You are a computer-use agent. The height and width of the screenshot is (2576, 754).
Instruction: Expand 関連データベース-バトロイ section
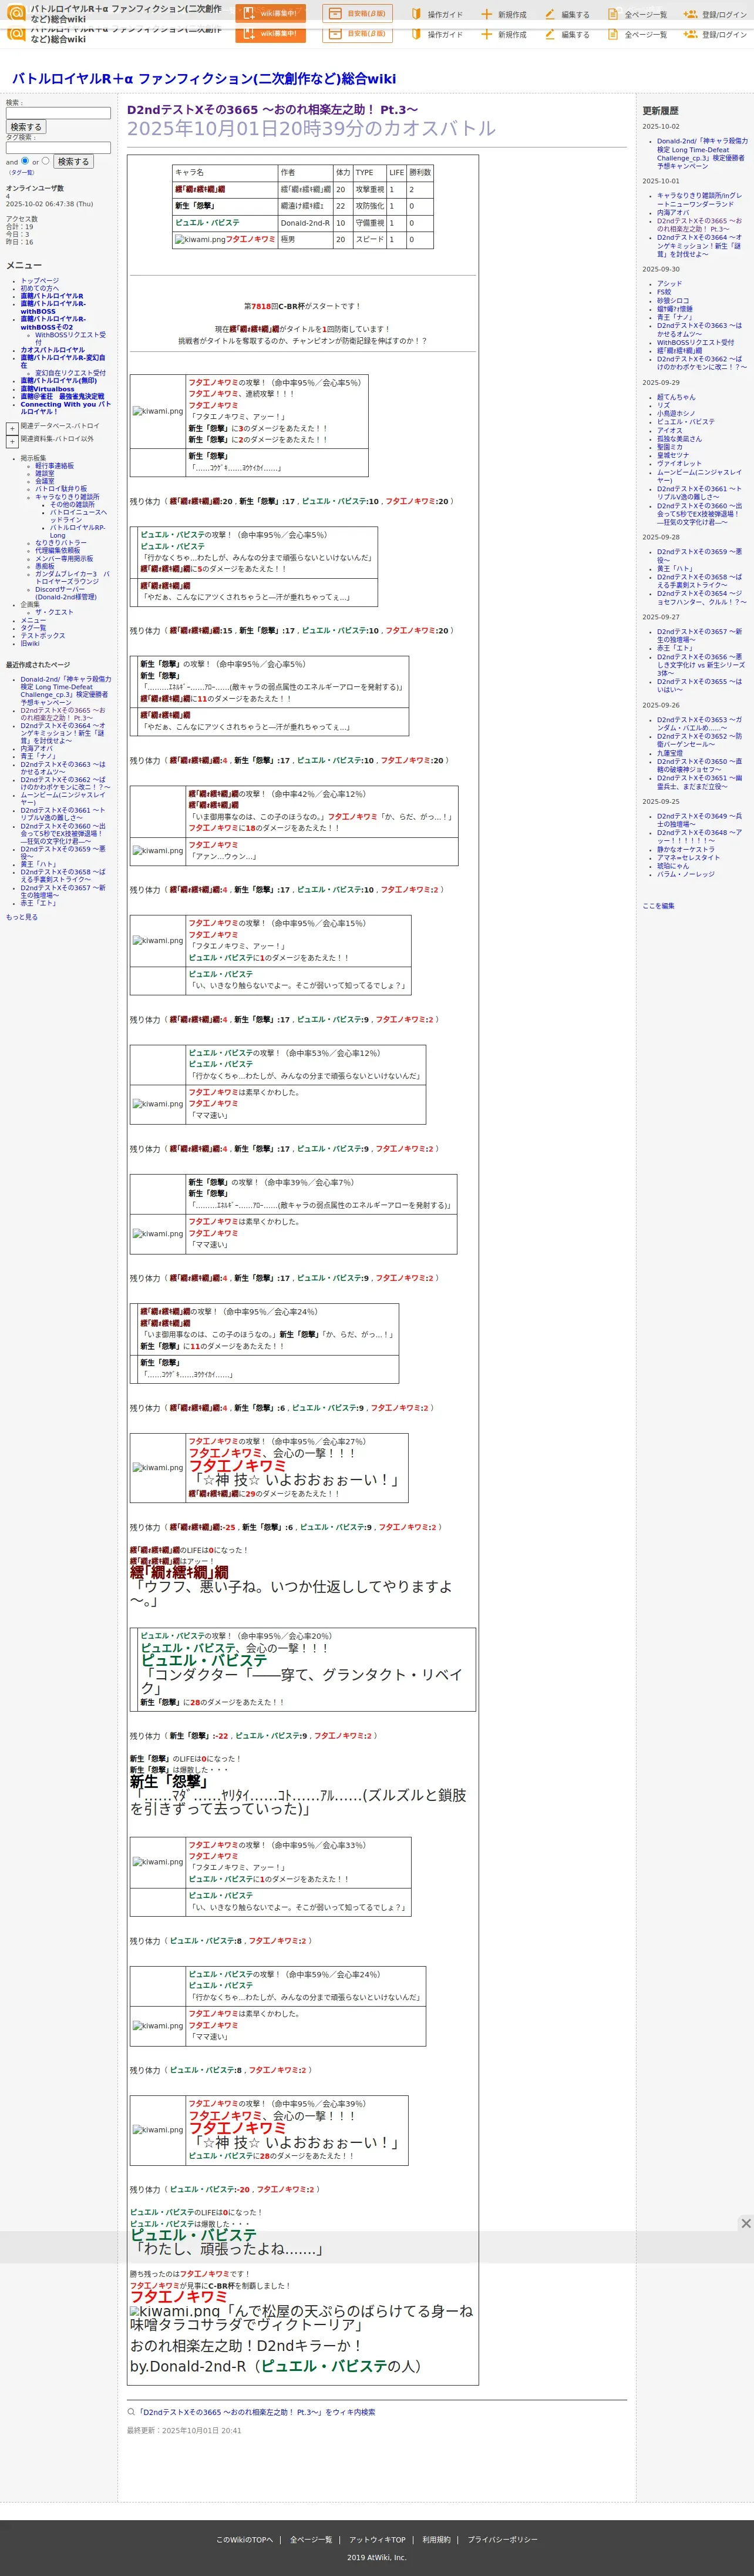pos(12,428)
